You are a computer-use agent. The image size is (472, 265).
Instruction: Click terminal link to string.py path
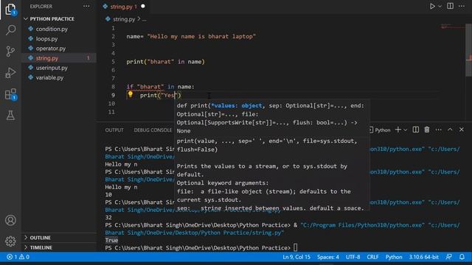coord(194,233)
